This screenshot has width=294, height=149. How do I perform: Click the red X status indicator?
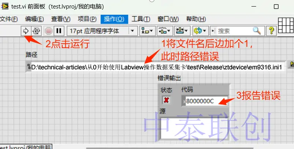point(166,100)
